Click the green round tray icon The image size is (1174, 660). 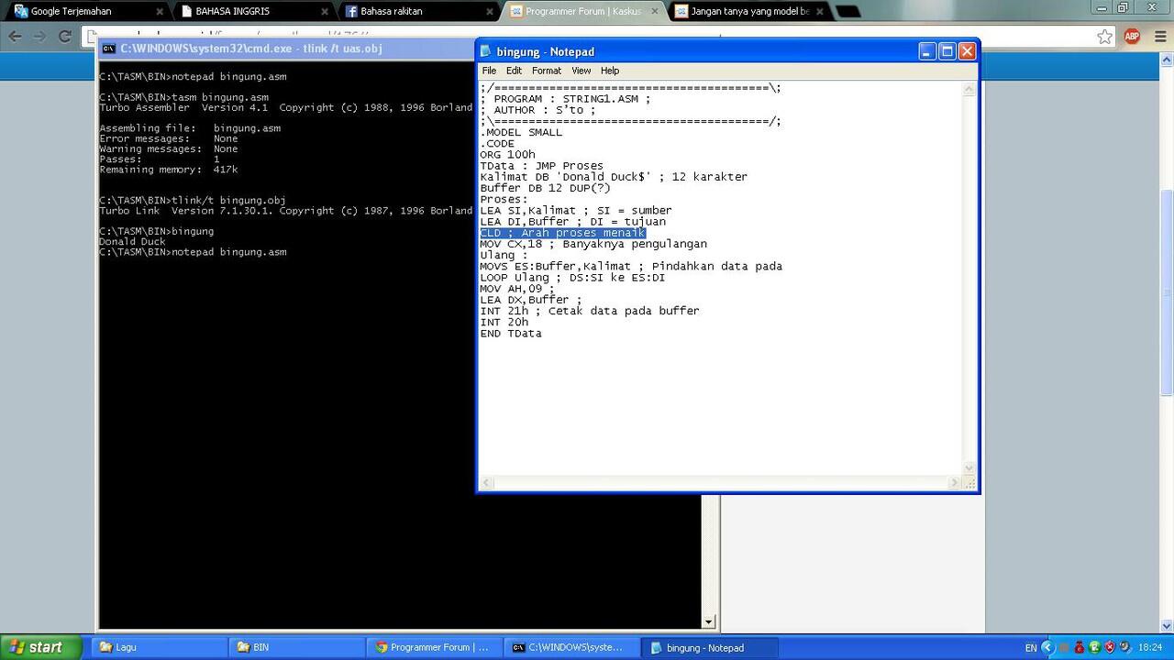[1094, 647]
